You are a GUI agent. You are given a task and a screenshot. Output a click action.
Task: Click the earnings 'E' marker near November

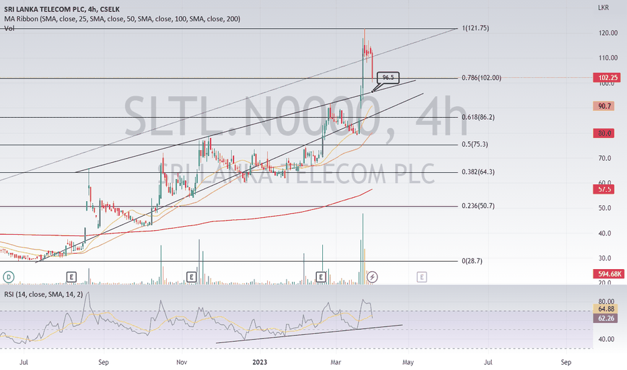tap(192, 276)
